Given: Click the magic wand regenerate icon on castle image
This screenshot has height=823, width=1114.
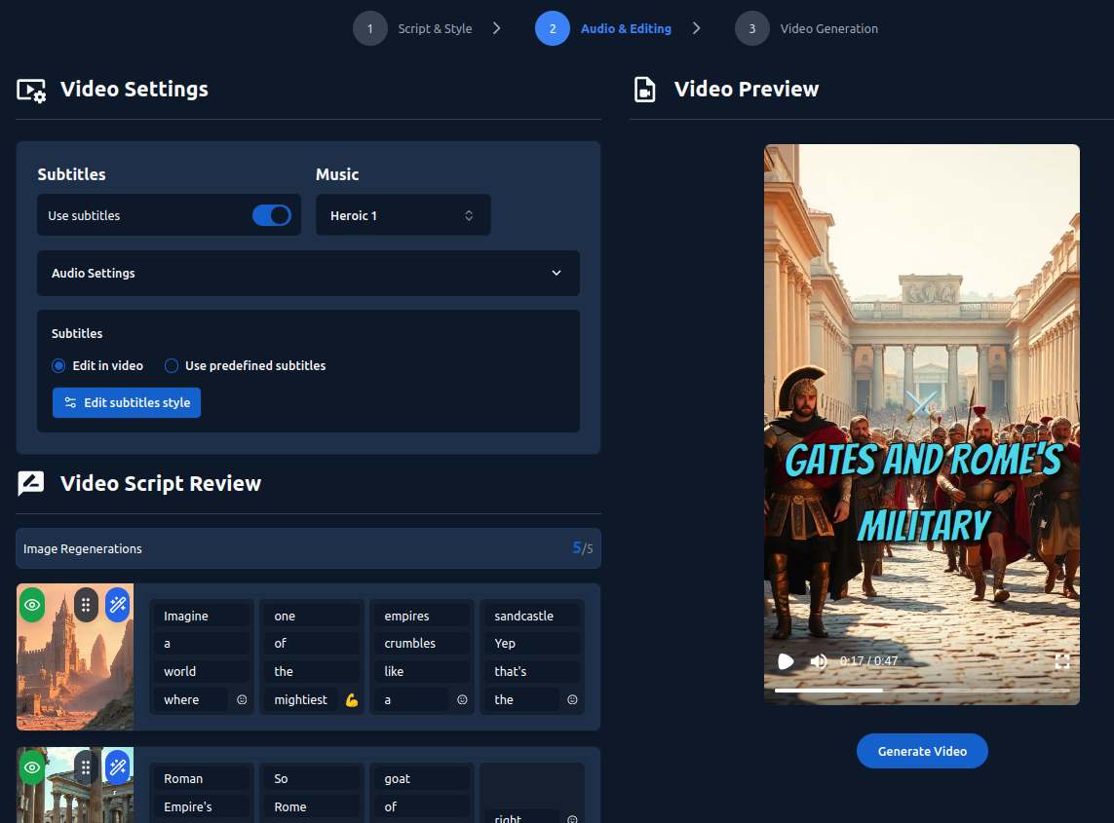Looking at the screenshot, I should [117, 605].
